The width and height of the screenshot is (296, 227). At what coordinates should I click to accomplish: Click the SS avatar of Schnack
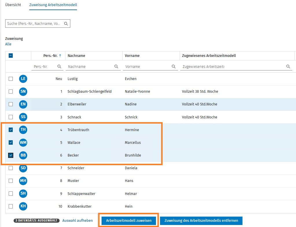pos(23,117)
